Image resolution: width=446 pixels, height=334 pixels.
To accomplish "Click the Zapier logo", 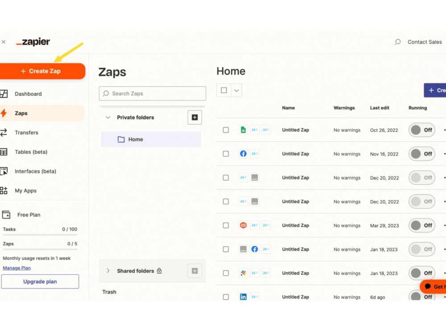I will click(33, 42).
